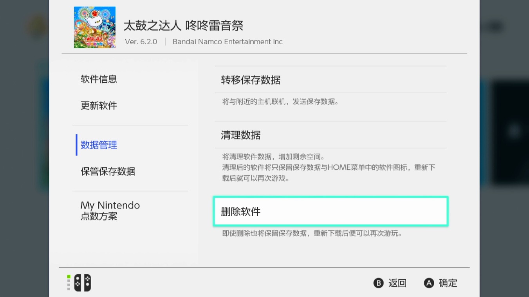Select 删除软件 option

(330, 212)
